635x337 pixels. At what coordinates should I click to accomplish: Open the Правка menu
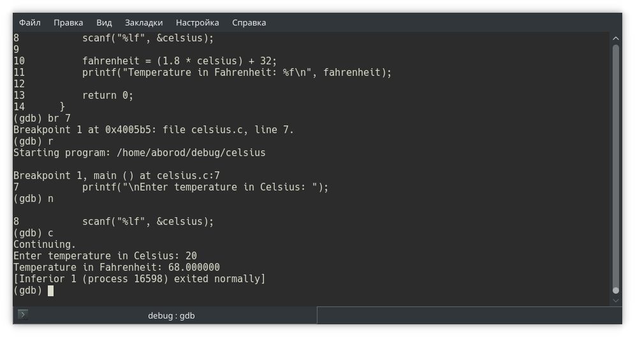coord(68,22)
